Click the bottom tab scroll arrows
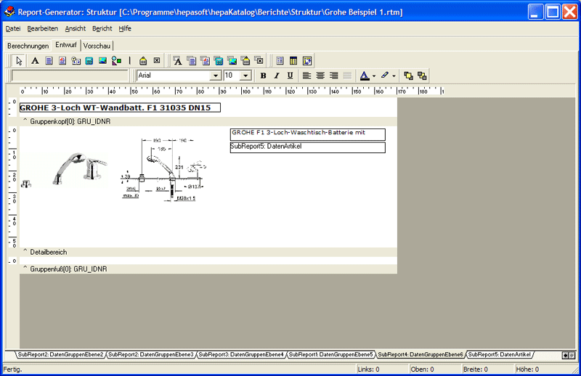Viewport: 581px width, 376px height. click(569, 355)
